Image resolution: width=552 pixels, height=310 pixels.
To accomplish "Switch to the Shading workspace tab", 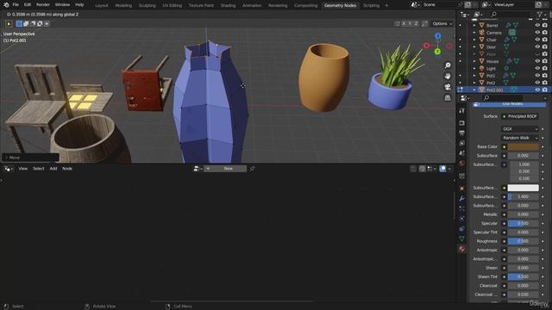I will pos(228,5).
